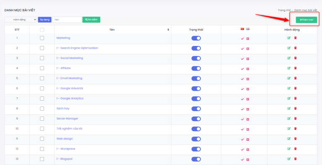Edit the Trải nghiệm của tôi category
322x165 pixels.
point(289,129)
